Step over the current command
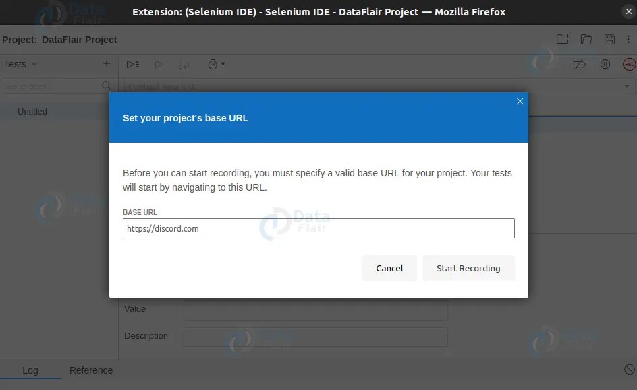 [184, 64]
